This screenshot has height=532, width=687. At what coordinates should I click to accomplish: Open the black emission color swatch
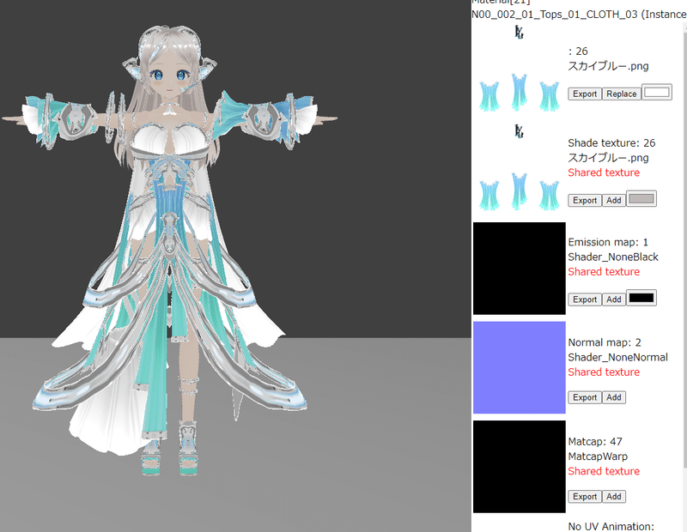coord(641,298)
